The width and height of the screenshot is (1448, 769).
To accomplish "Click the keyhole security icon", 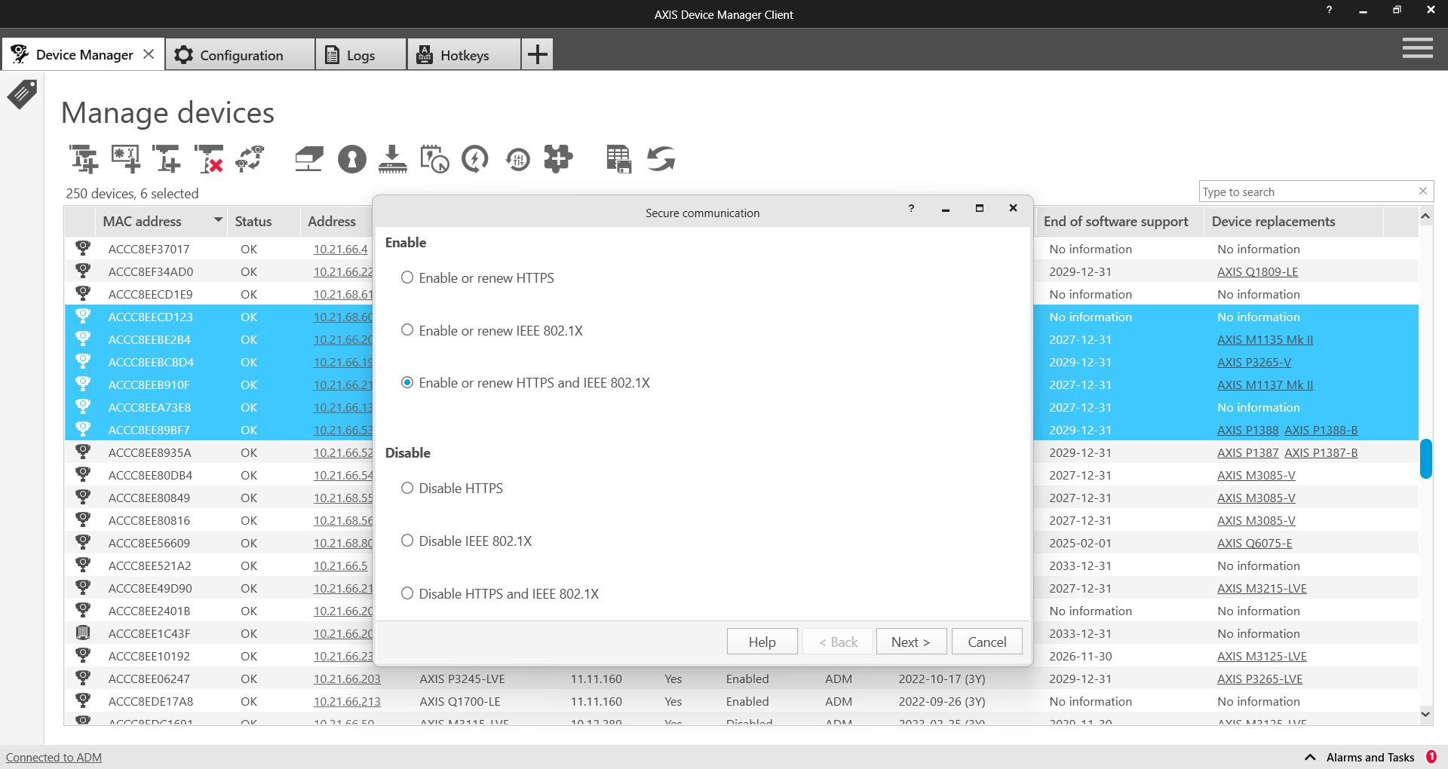I will click(351, 159).
